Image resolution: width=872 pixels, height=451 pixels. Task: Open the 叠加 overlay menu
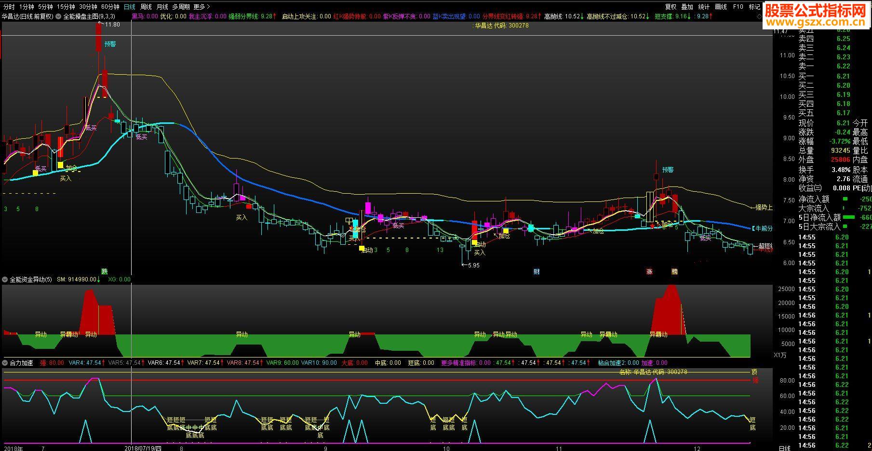687,7
